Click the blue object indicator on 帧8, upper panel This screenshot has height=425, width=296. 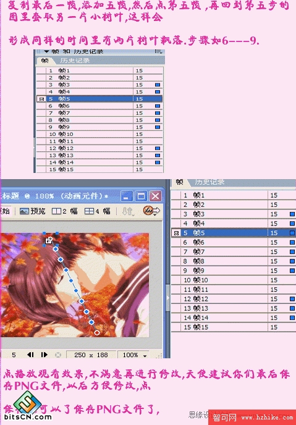(x=158, y=120)
